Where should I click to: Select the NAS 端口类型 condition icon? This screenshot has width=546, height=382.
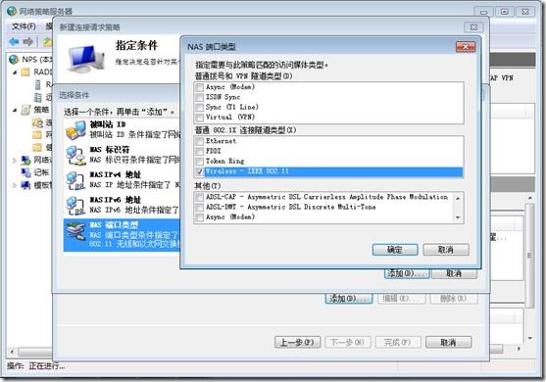pos(75,230)
